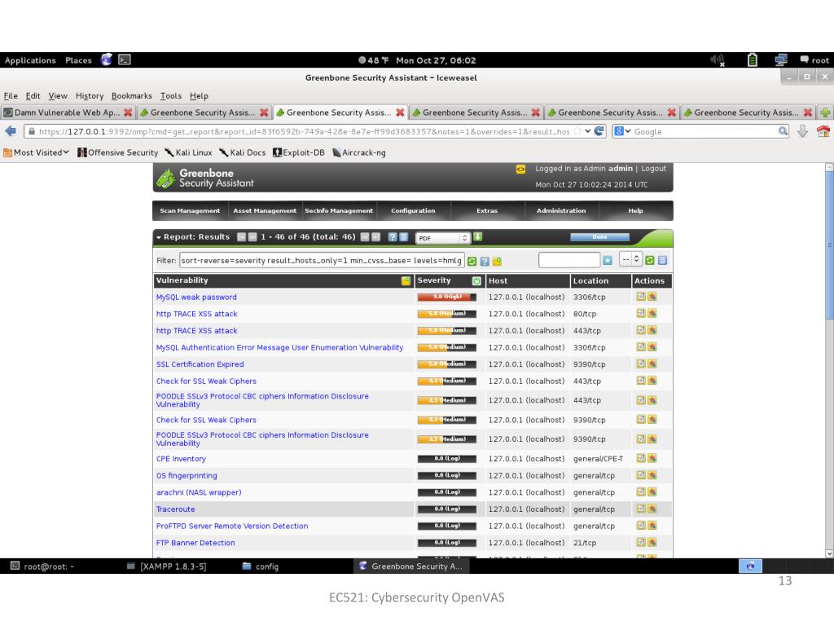The width and height of the screenshot is (834, 626).
Task: Open the Administration menu
Action: [561, 211]
